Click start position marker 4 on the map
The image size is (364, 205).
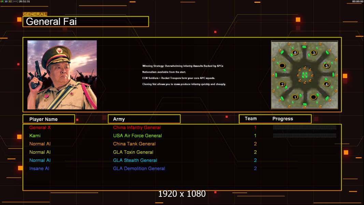coord(327,84)
